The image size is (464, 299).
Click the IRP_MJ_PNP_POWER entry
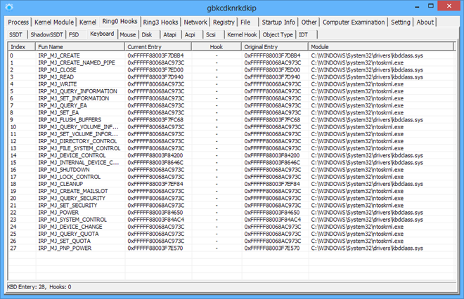pyautogui.click(x=65, y=248)
